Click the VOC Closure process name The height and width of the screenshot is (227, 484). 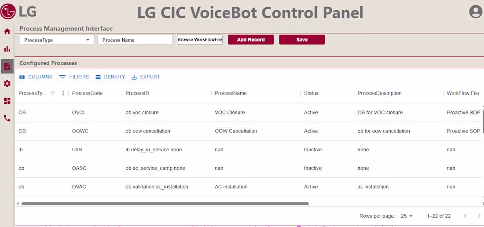(230, 113)
